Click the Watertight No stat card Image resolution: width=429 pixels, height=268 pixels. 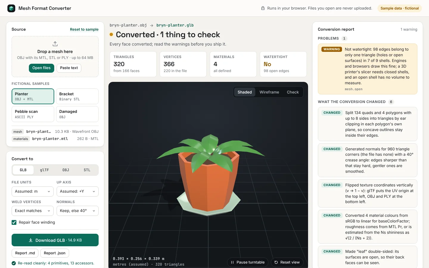(283, 64)
